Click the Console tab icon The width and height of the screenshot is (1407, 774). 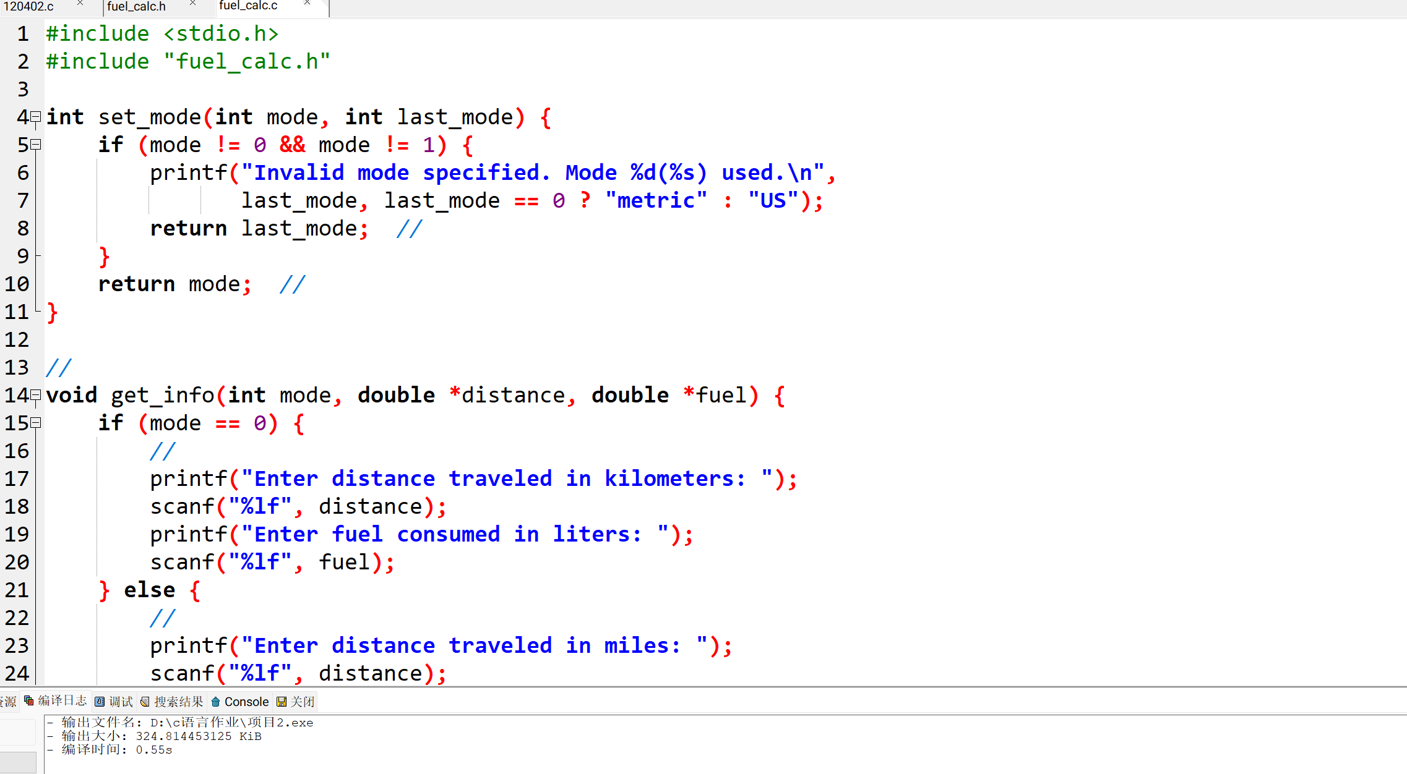[x=215, y=702]
